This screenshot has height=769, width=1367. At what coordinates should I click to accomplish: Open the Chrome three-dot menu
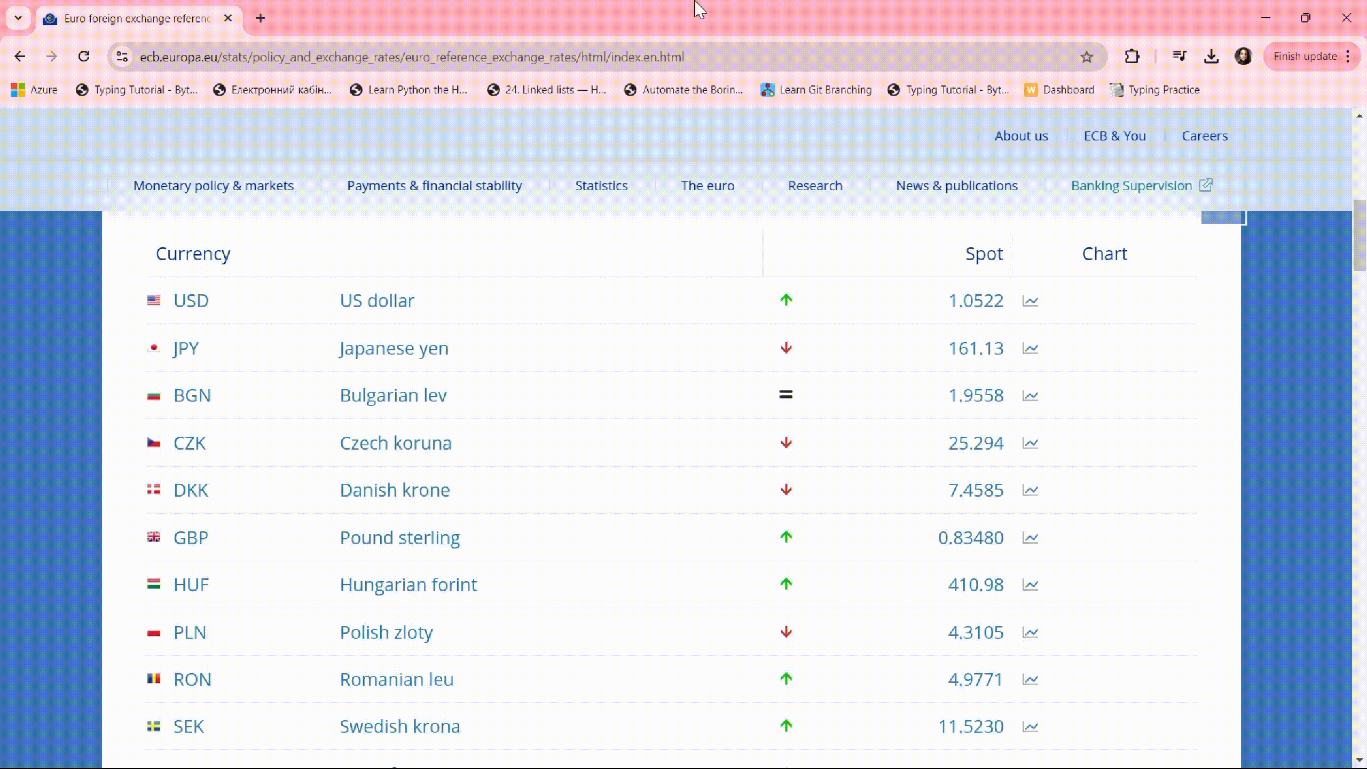[x=1348, y=57]
